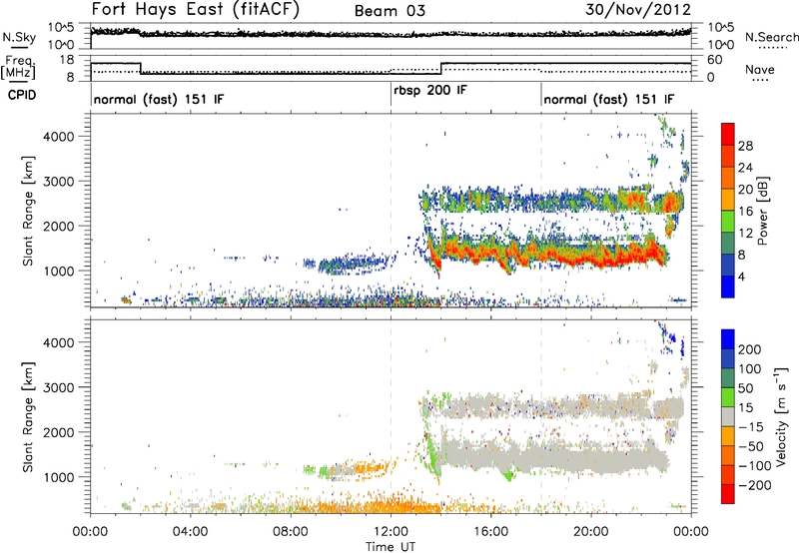Viewport: 799px width, 553px height.
Task: Click 'Slant Range [km]' label of velocity panel
Action: click(29, 416)
